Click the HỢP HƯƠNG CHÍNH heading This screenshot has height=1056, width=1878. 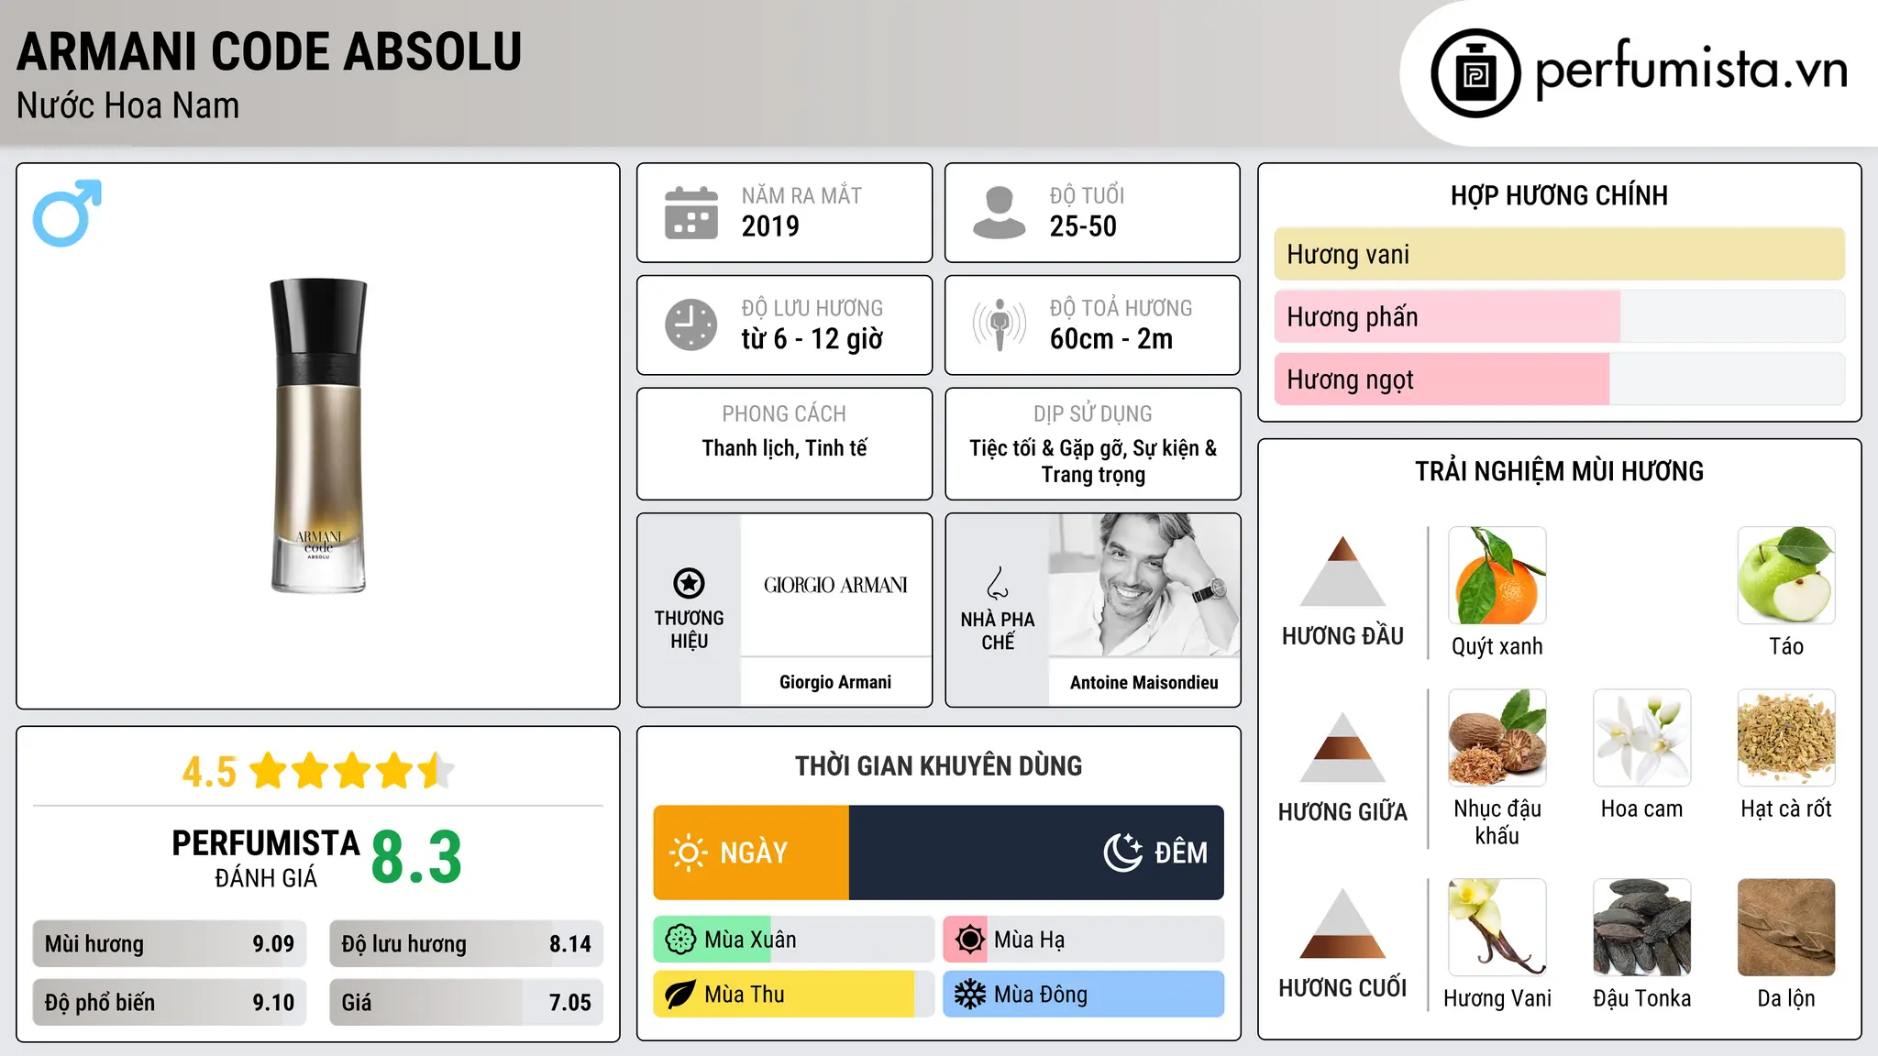pos(1559,196)
